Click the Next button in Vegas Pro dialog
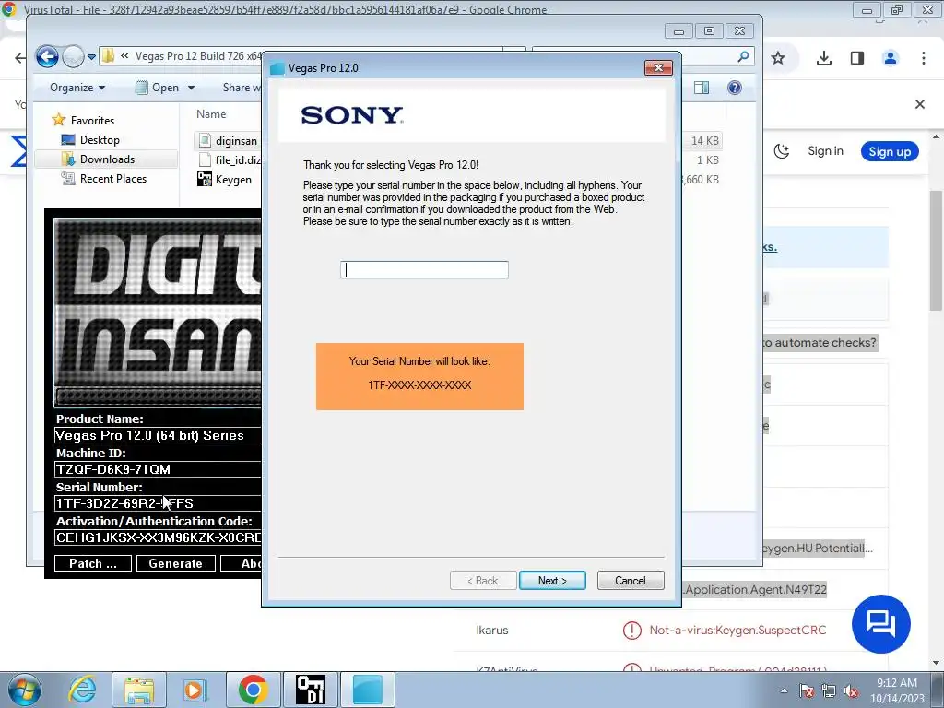This screenshot has width=944, height=708. click(552, 581)
